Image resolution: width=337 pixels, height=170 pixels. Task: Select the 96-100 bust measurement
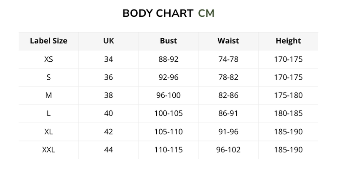coord(168,95)
